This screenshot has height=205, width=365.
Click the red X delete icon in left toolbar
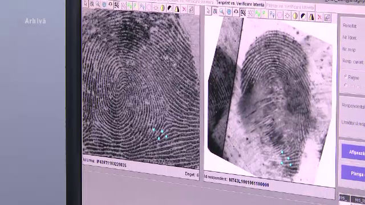click(x=184, y=10)
